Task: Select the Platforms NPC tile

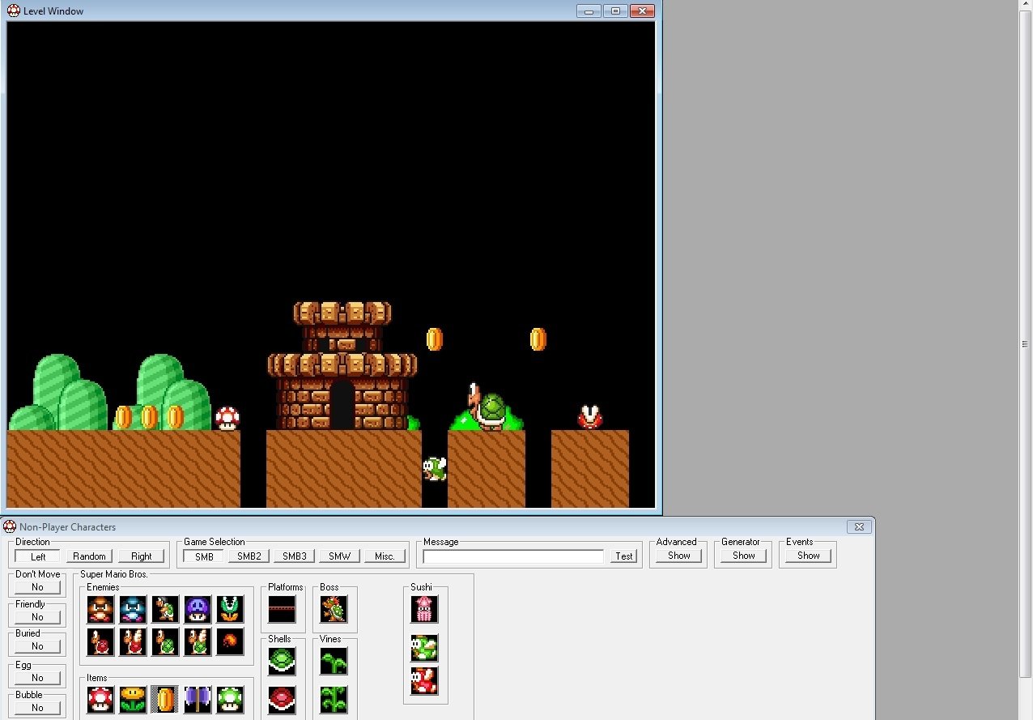Action: click(x=282, y=609)
